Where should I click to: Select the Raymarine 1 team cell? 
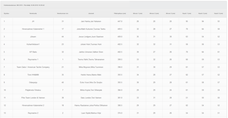(33, 59)
